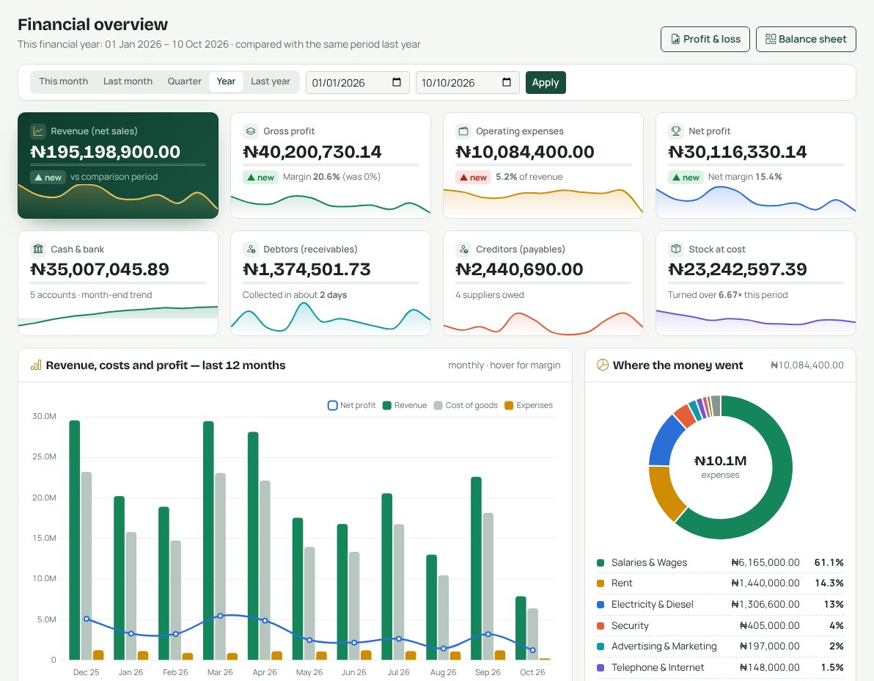Click the Rent orange legend swatch

[x=601, y=583]
